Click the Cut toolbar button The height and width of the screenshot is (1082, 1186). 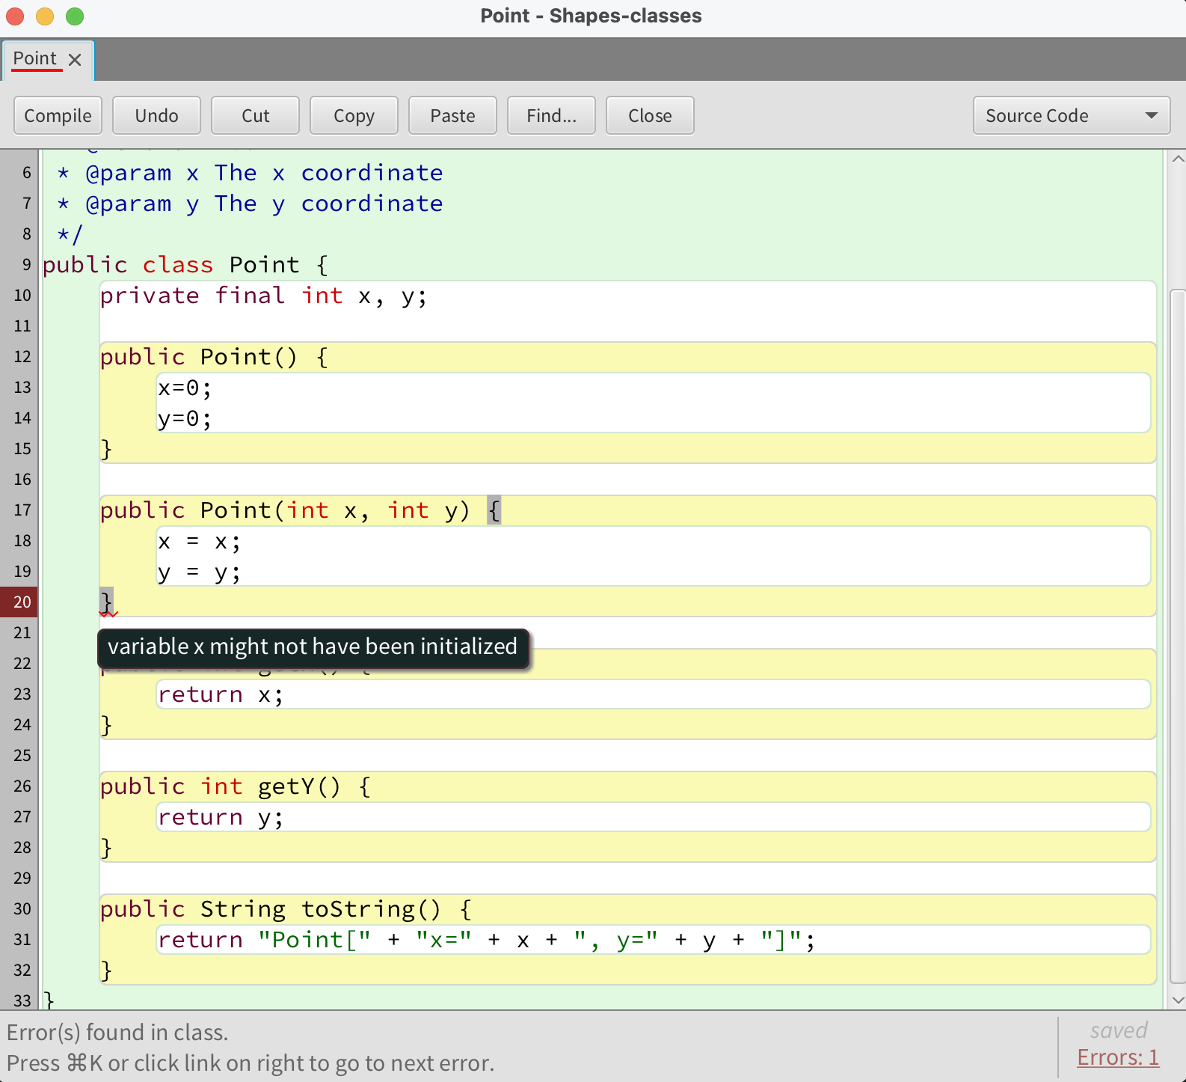(255, 115)
